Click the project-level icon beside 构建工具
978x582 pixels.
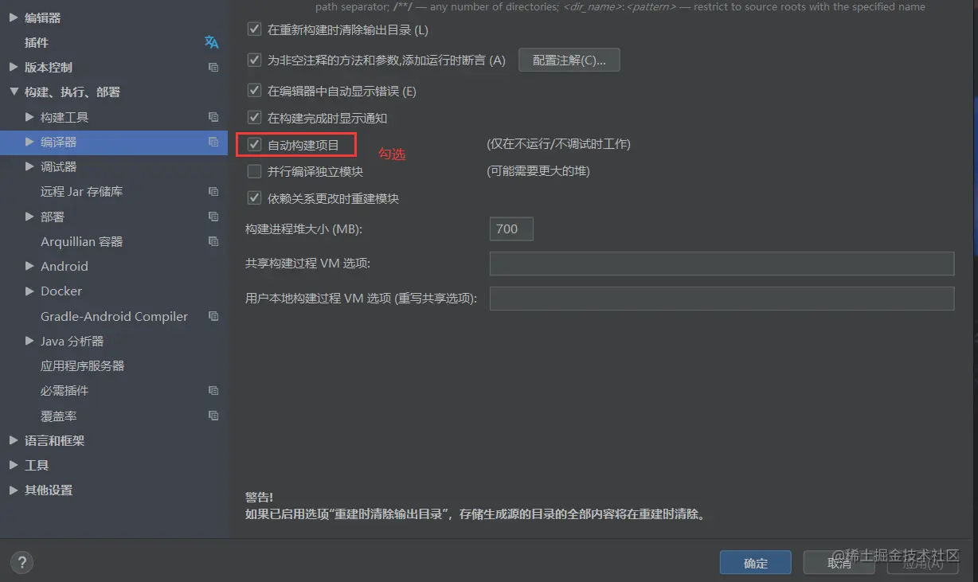pyautogui.click(x=213, y=117)
